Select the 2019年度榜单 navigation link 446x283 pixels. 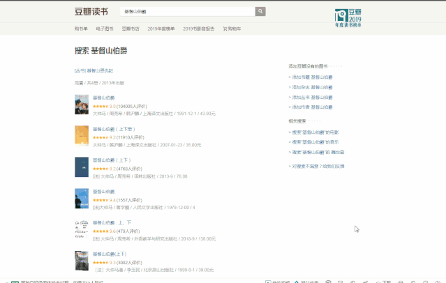[161, 29]
